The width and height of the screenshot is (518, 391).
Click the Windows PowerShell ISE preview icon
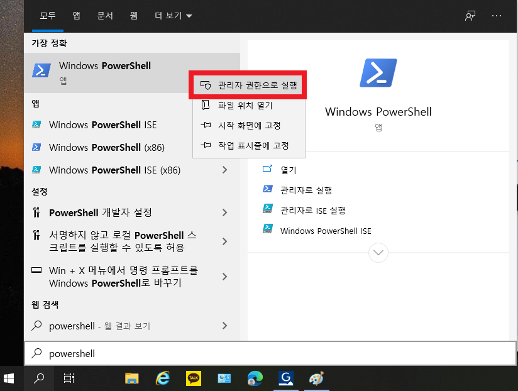point(268,229)
